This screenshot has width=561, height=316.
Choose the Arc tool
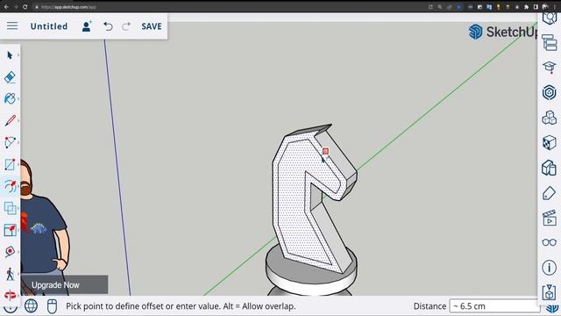pos(10,142)
